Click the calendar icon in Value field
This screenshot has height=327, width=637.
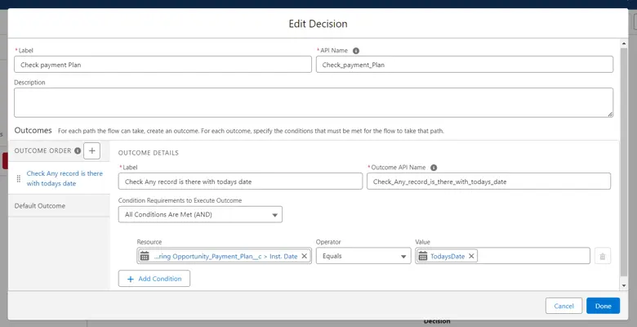click(423, 256)
